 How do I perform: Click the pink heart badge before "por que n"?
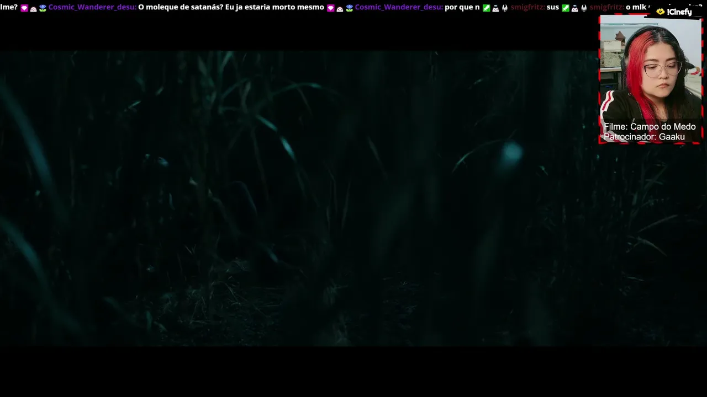[331, 8]
